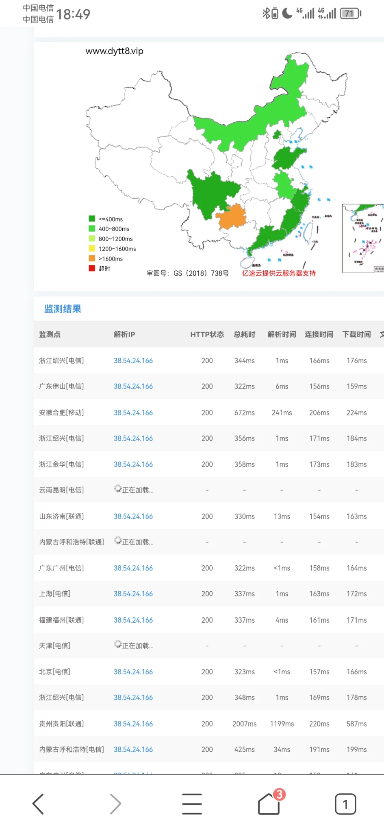
Task: Open IP link for 安徽合肥[移动] row
Action: pyautogui.click(x=133, y=413)
